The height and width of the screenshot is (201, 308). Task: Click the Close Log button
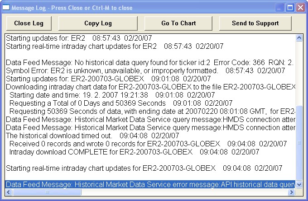click(28, 23)
